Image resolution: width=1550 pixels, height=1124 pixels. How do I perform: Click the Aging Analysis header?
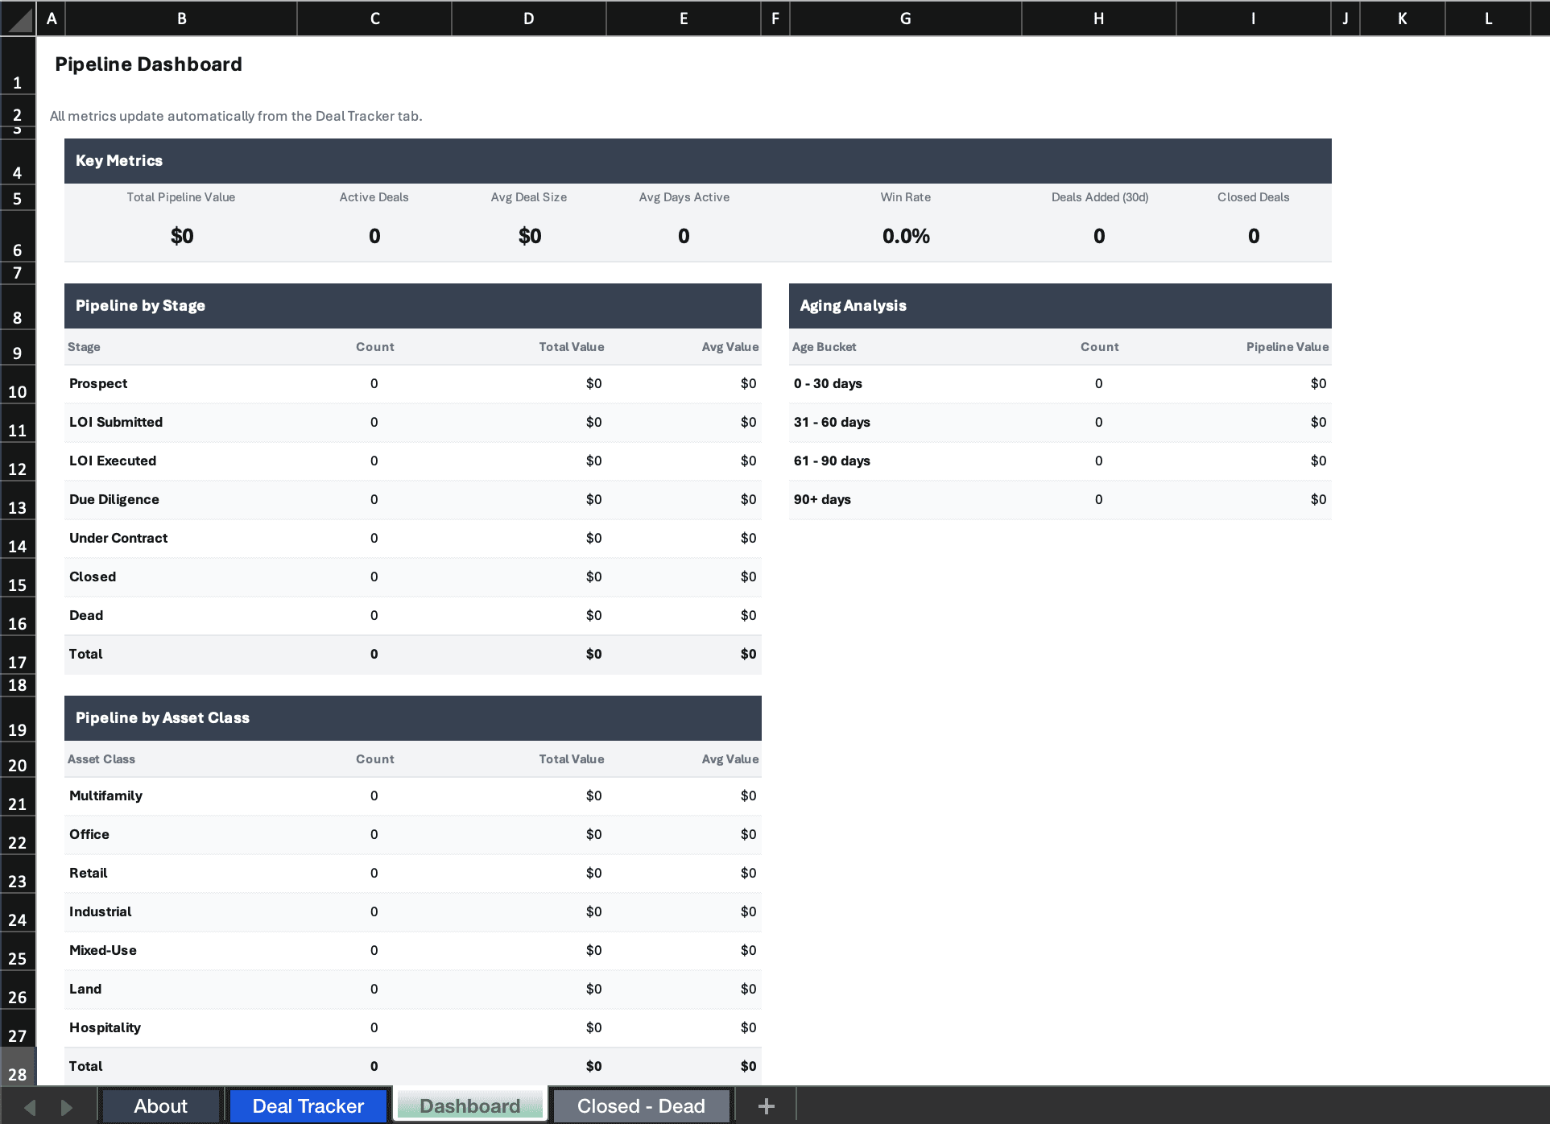(x=854, y=305)
